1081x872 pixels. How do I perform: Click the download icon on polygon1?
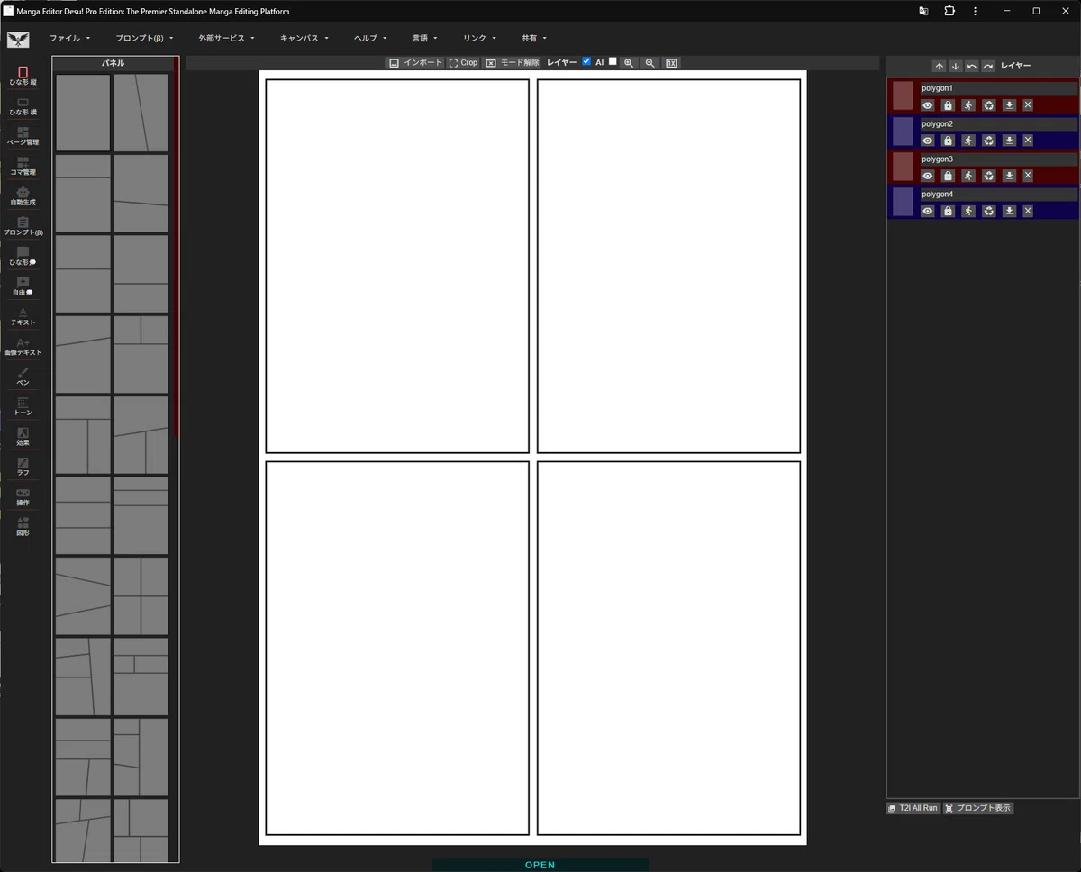point(1010,105)
